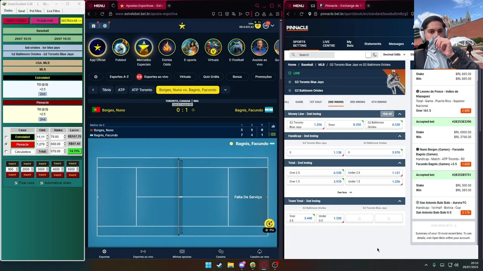Open the Futebol category icon

point(121,47)
